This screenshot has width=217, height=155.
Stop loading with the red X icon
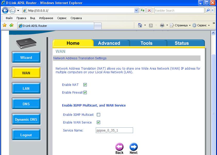coord(149,11)
